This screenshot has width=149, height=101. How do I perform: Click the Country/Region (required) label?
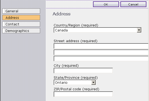(76, 25)
